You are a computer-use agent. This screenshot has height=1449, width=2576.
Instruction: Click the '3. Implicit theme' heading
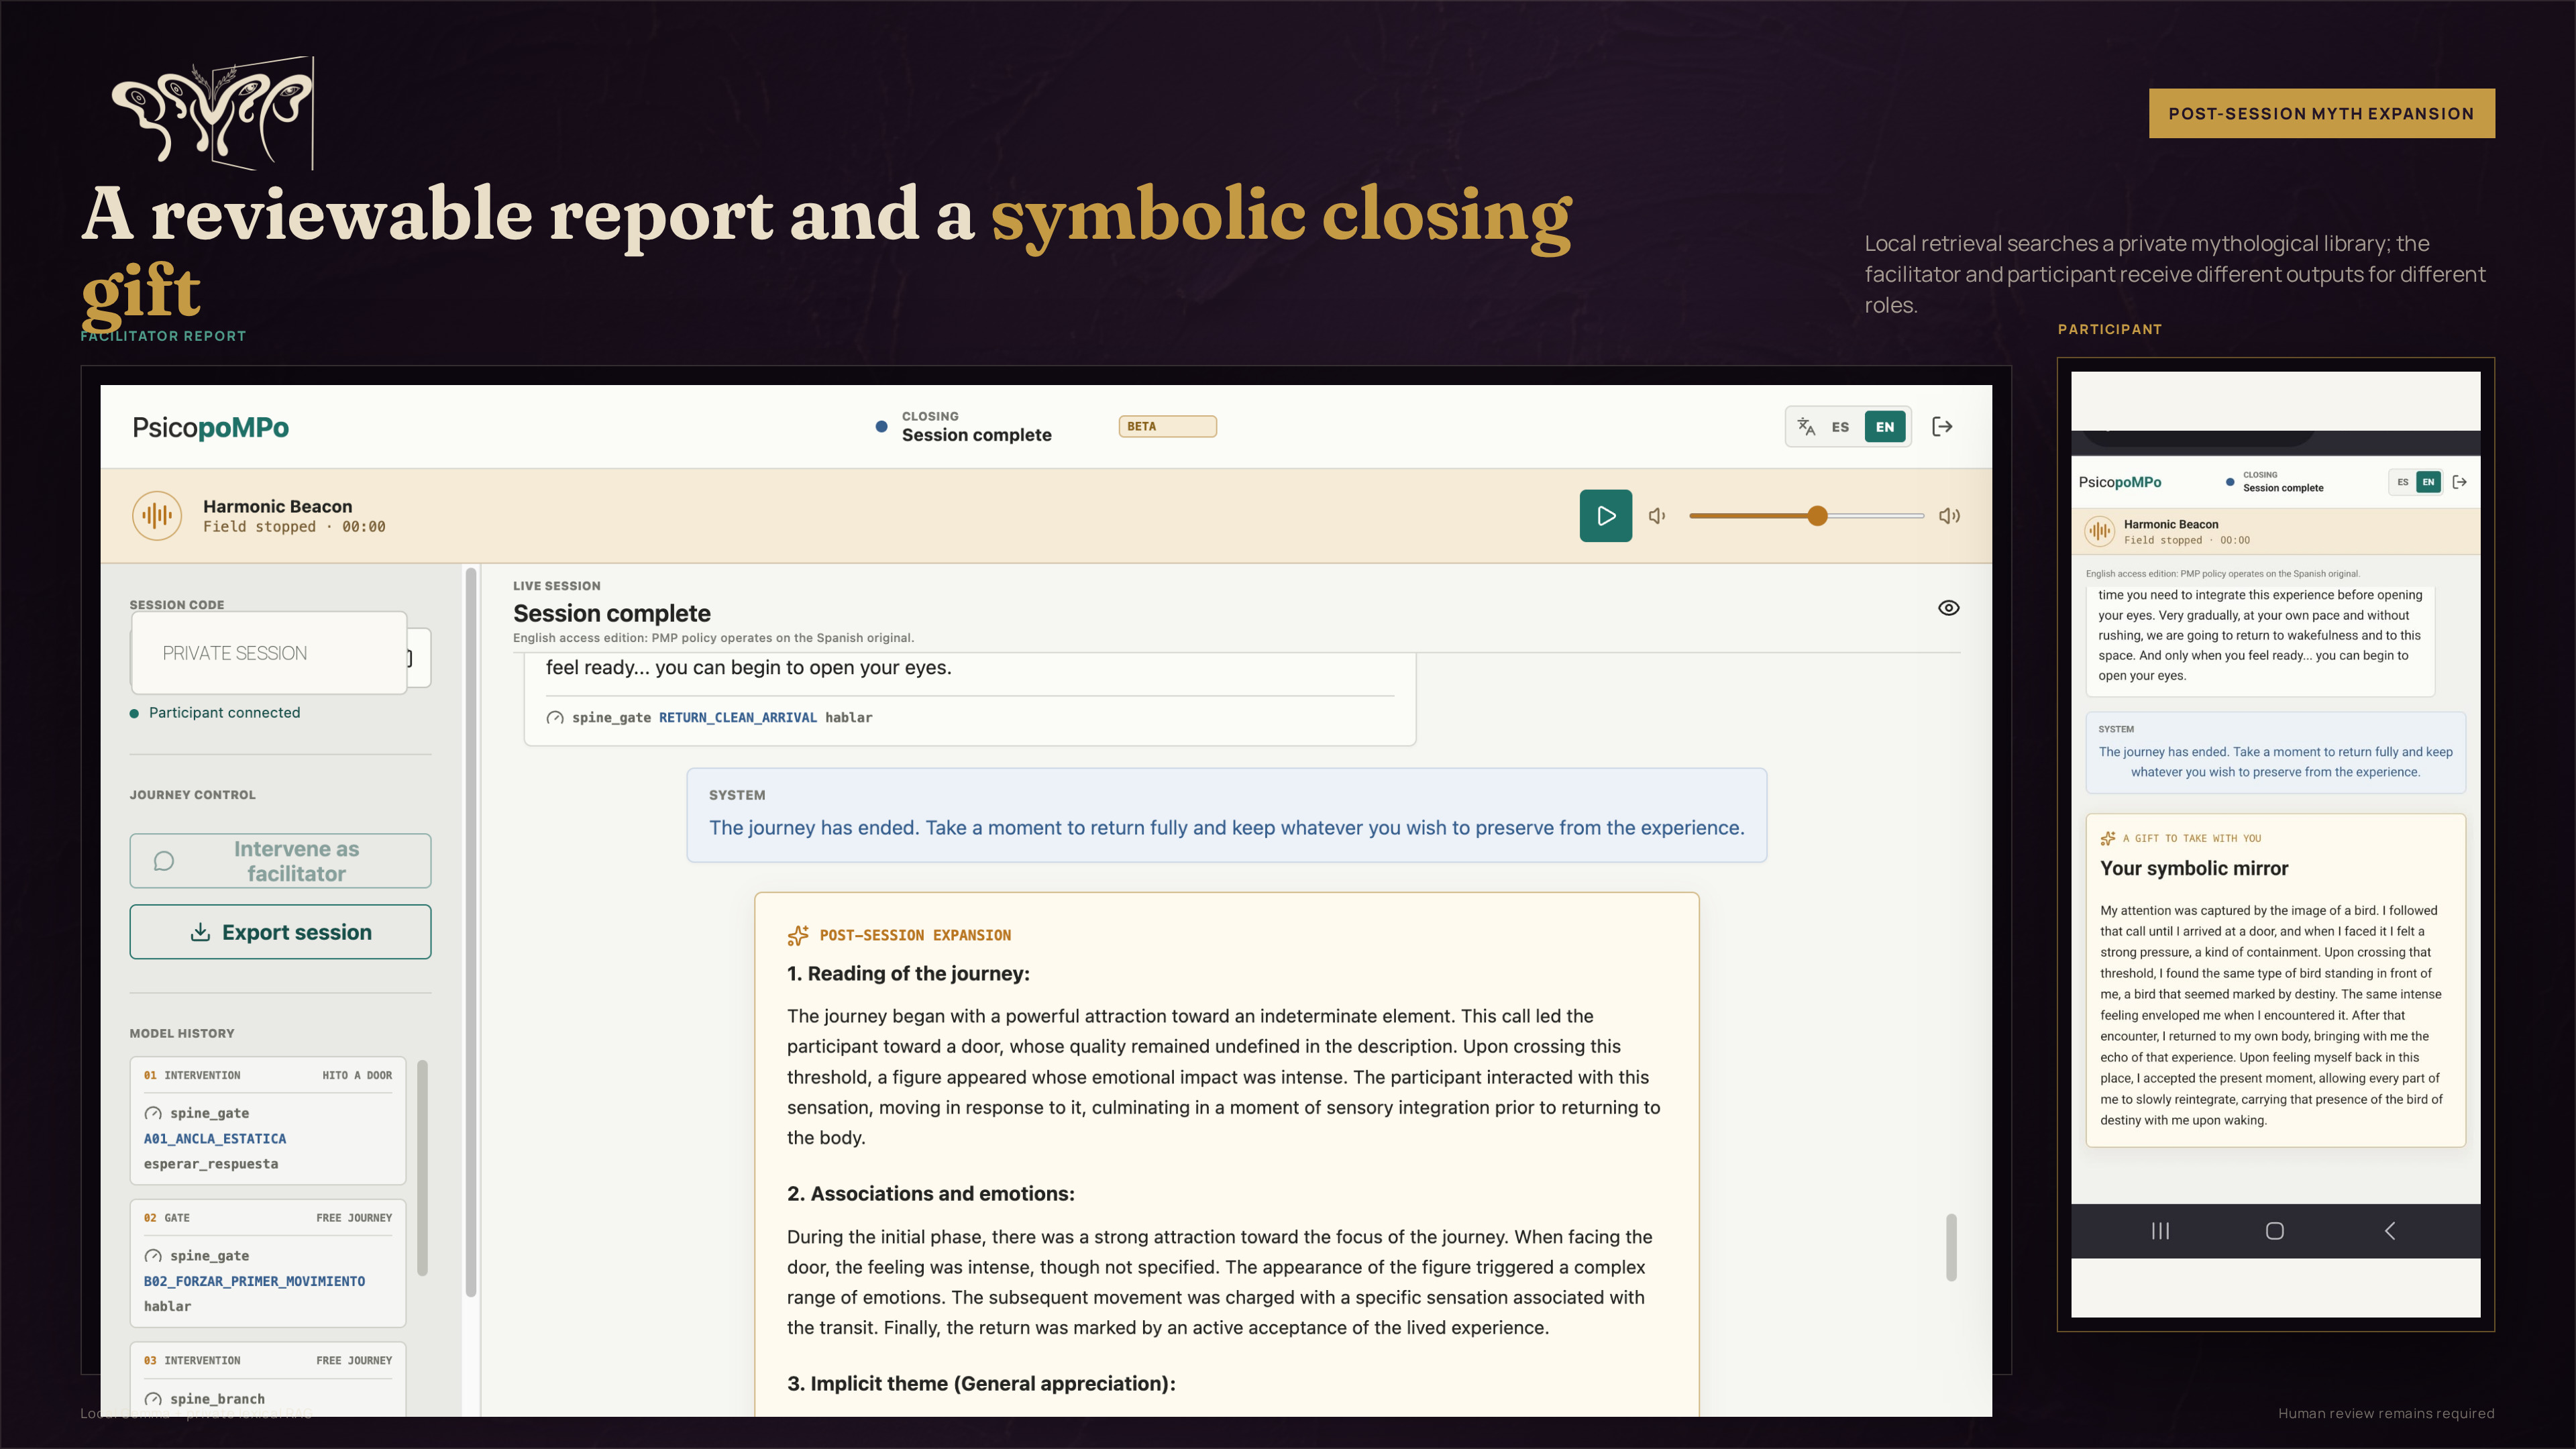pos(981,1384)
